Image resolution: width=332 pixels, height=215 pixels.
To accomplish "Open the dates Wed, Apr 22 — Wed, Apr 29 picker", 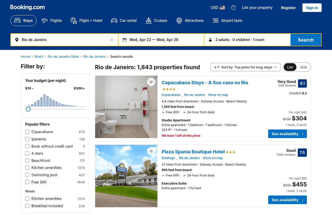I will pyautogui.click(x=161, y=40).
